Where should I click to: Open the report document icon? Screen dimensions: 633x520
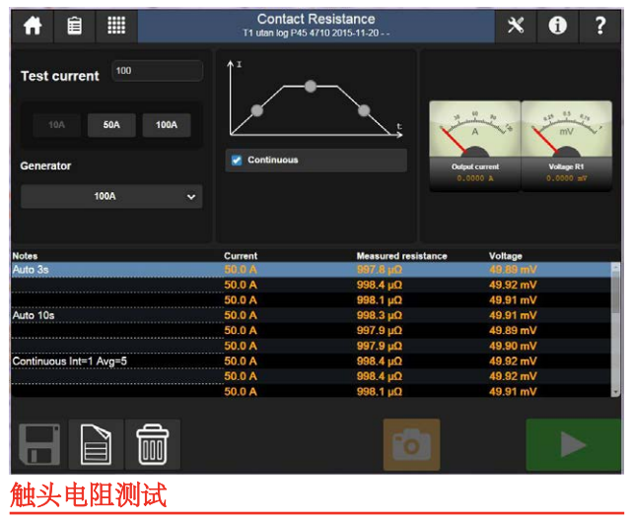point(97,445)
